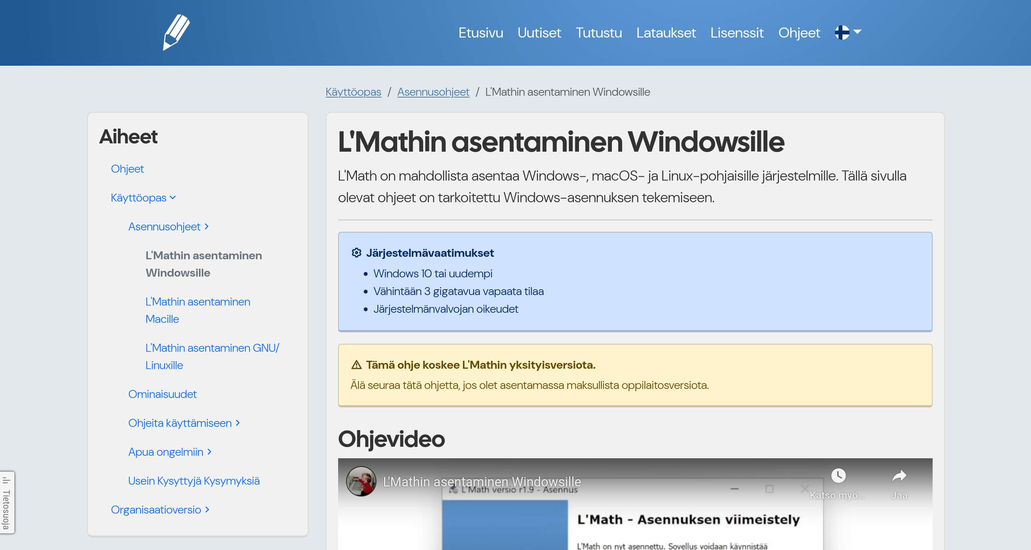This screenshot has width=1031, height=550.
Task: Select Ohjeet in the top navigation
Action: tap(799, 33)
